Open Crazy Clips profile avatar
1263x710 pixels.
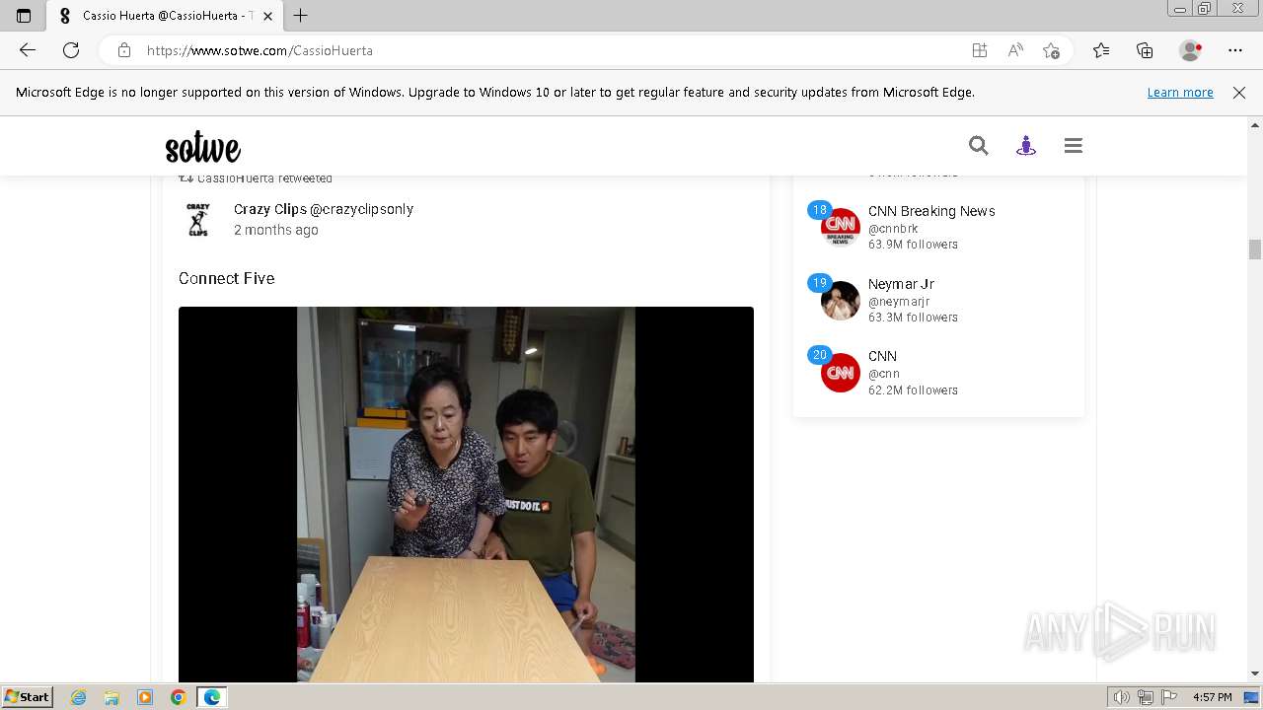[x=198, y=220]
